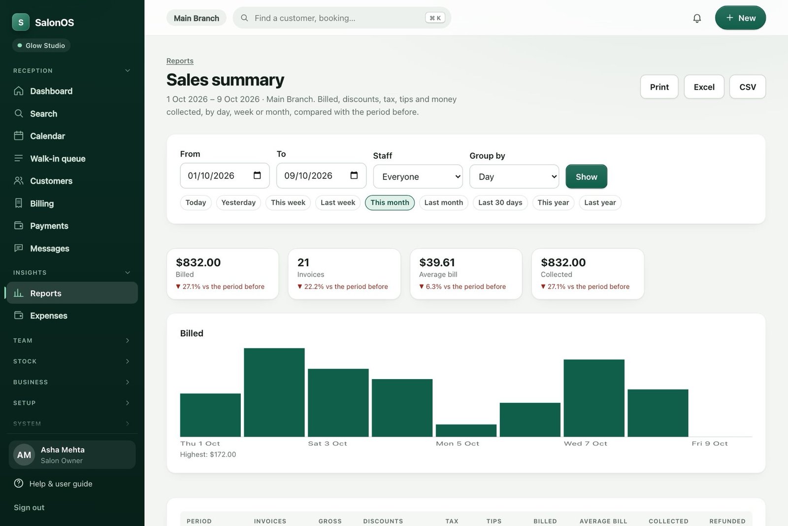
Task: Select the Last week preset
Action: pyautogui.click(x=338, y=203)
